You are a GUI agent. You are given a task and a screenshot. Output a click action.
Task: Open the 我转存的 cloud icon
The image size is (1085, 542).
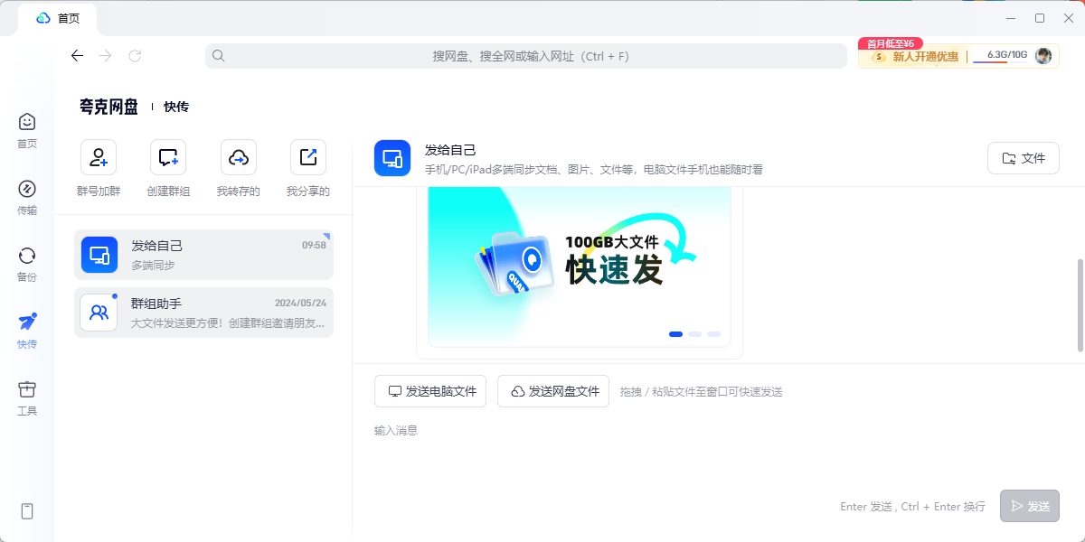239,157
